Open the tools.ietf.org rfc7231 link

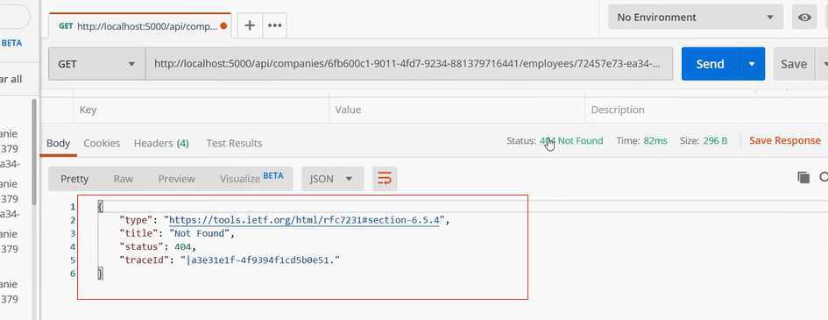pyautogui.click(x=304, y=220)
